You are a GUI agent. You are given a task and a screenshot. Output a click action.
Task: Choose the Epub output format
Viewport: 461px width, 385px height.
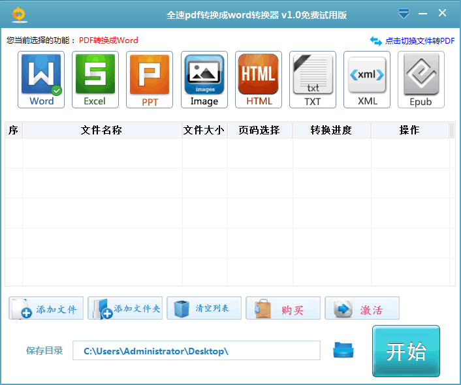(421, 80)
